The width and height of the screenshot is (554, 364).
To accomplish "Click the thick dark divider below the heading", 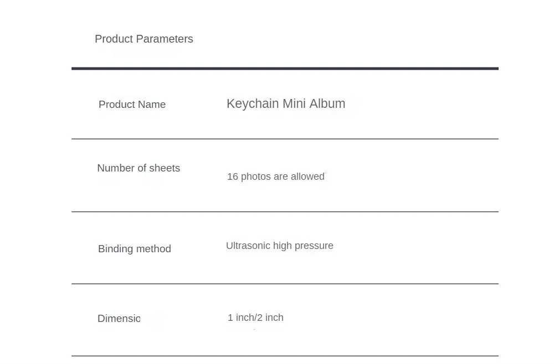I will point(285,69).
